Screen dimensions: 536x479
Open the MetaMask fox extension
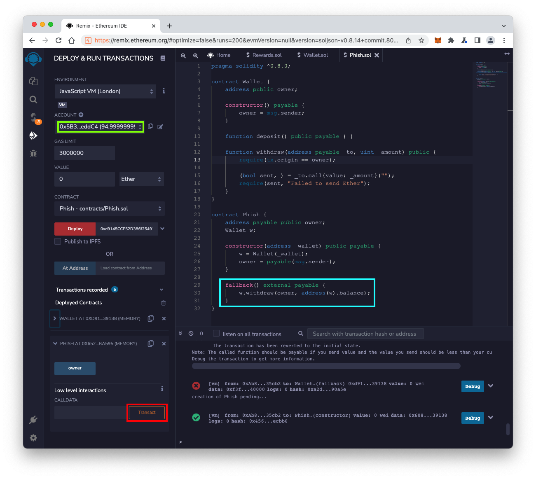click(438, 40)
